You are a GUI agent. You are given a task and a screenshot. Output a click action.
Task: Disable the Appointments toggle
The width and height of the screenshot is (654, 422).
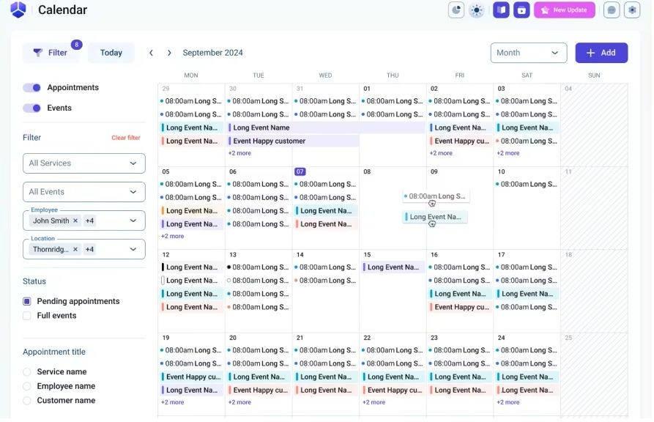point(32,88)
